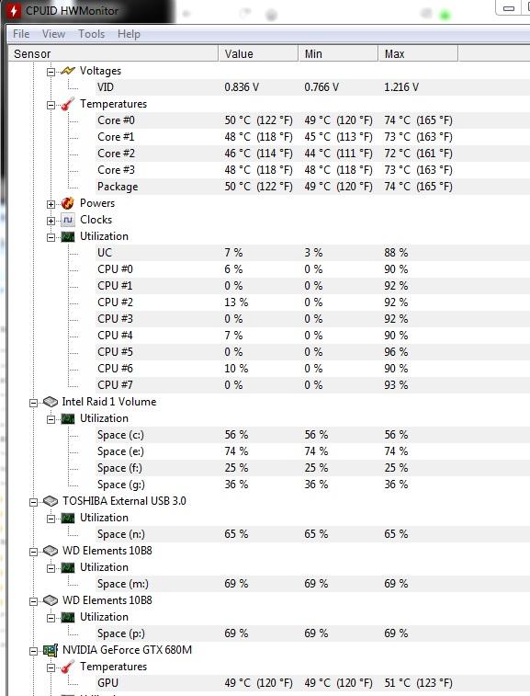Viewport: 530px width, 696px height.
Task: Collapse the Intel Raid 1 Volume node
Action: click(x=33, y=403)
